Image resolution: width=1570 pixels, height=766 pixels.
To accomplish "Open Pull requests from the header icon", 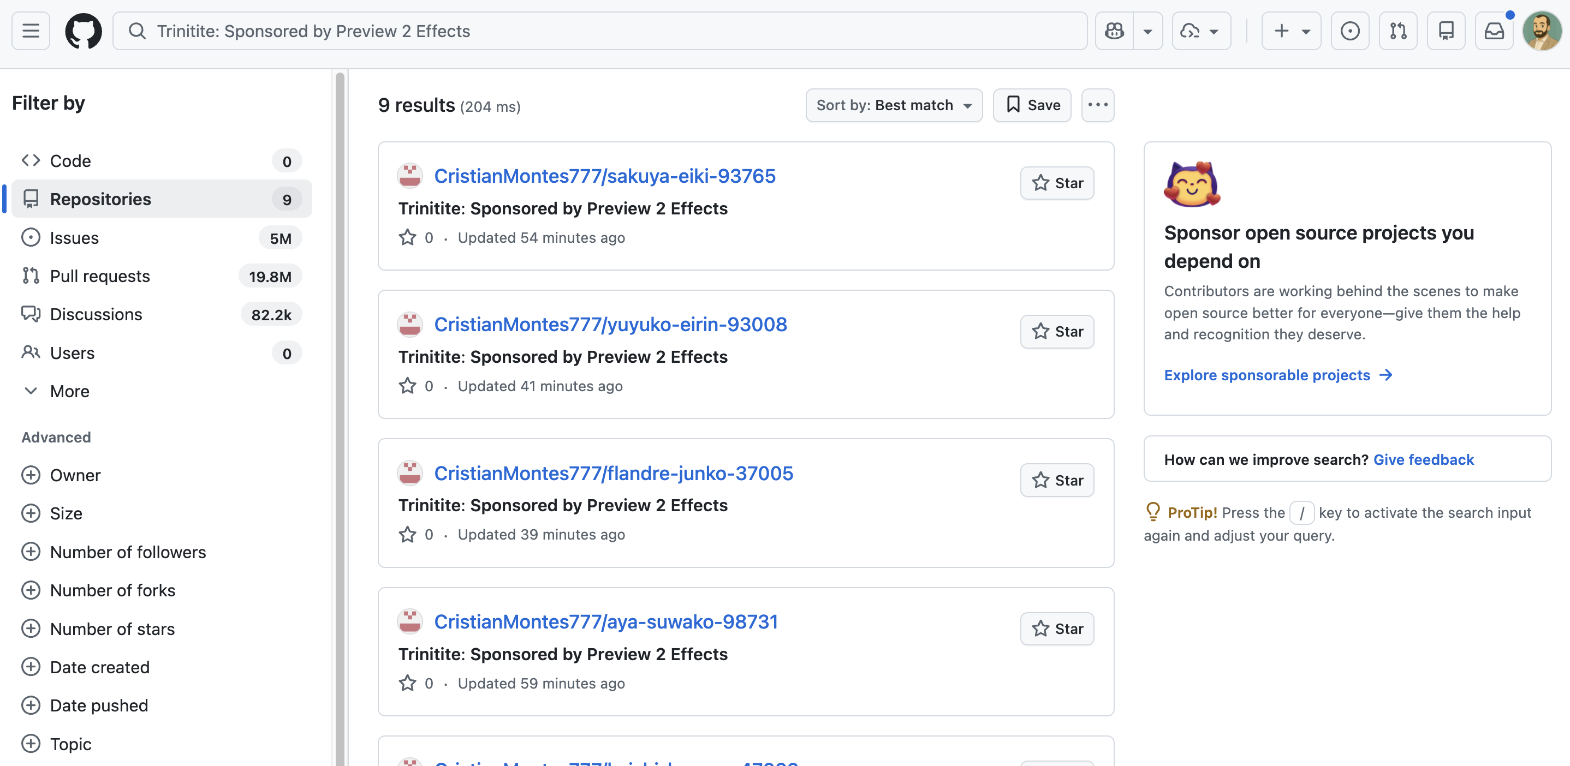I will click(x=1397, y=31).
